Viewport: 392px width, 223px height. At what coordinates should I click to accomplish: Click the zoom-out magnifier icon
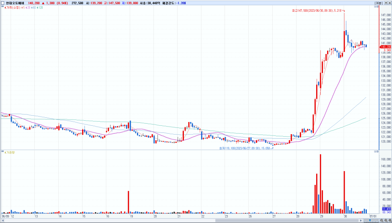coord(382,220)
